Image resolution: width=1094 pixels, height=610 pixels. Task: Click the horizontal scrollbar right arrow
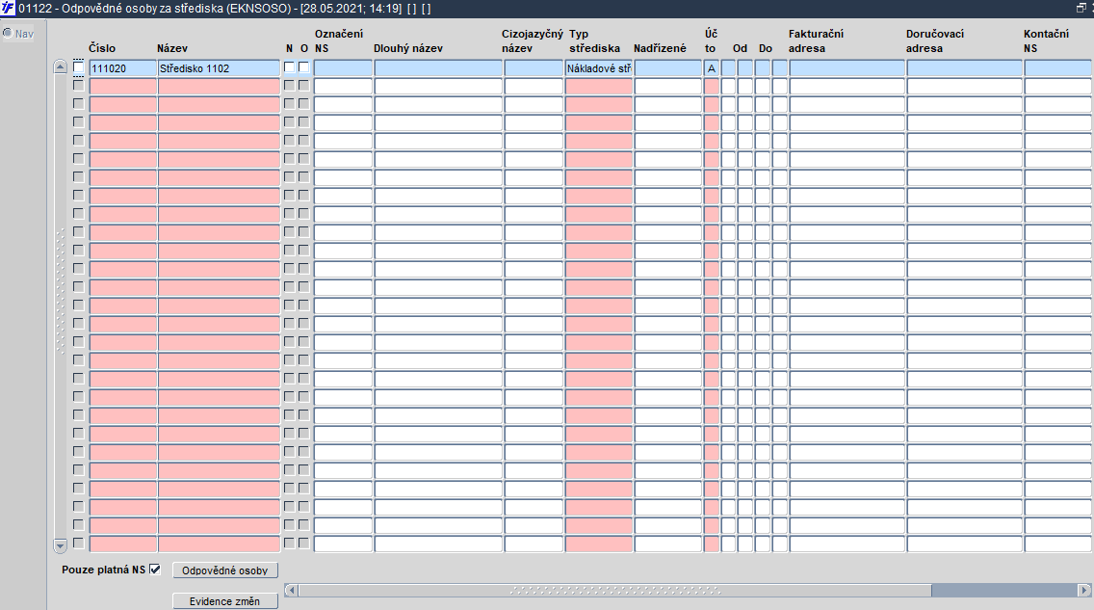tap(1084, 590)
